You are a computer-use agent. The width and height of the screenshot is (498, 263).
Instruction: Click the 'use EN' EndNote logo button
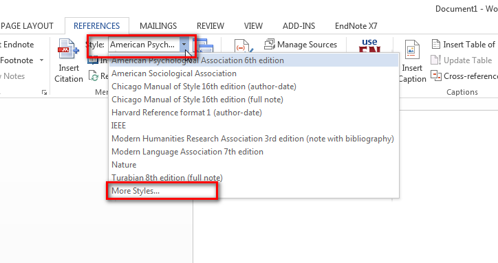pyautogui.click(x=369, y=45)
